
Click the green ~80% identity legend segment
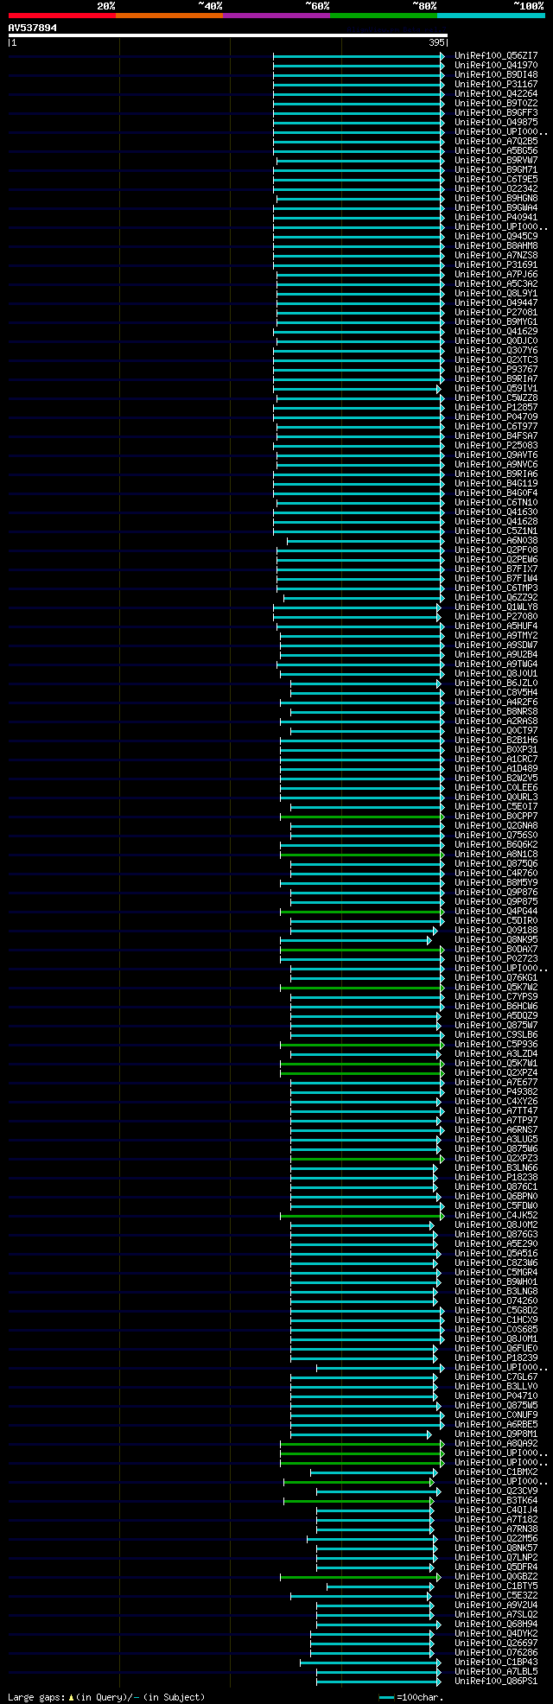click(x=384, y=16)
